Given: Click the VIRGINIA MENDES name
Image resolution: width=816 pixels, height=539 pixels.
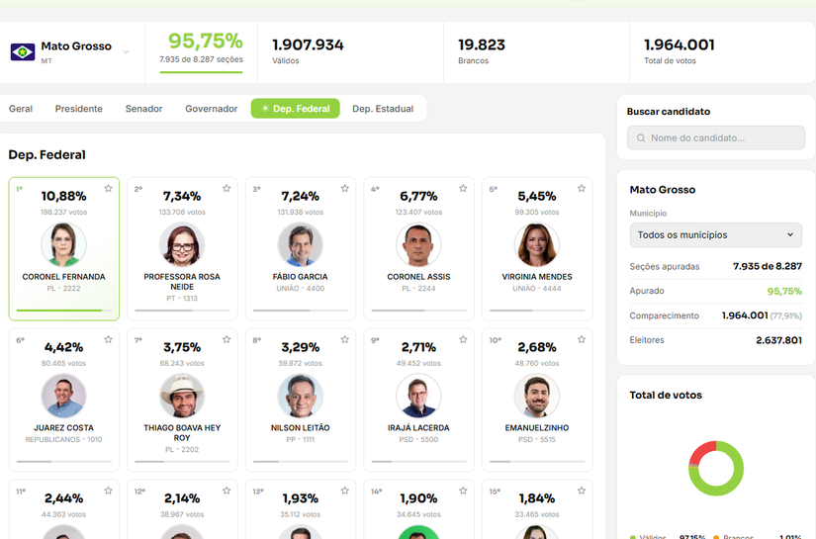Looking at the screenshot, I should (537, 277).
